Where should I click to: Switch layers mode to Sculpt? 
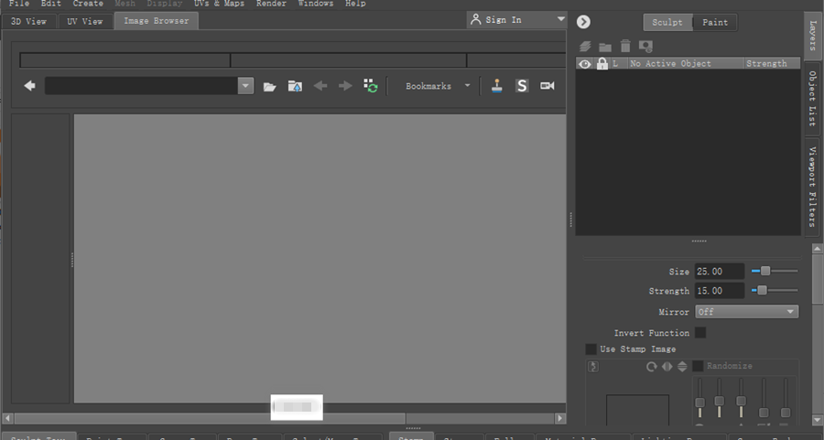(667, 22)
